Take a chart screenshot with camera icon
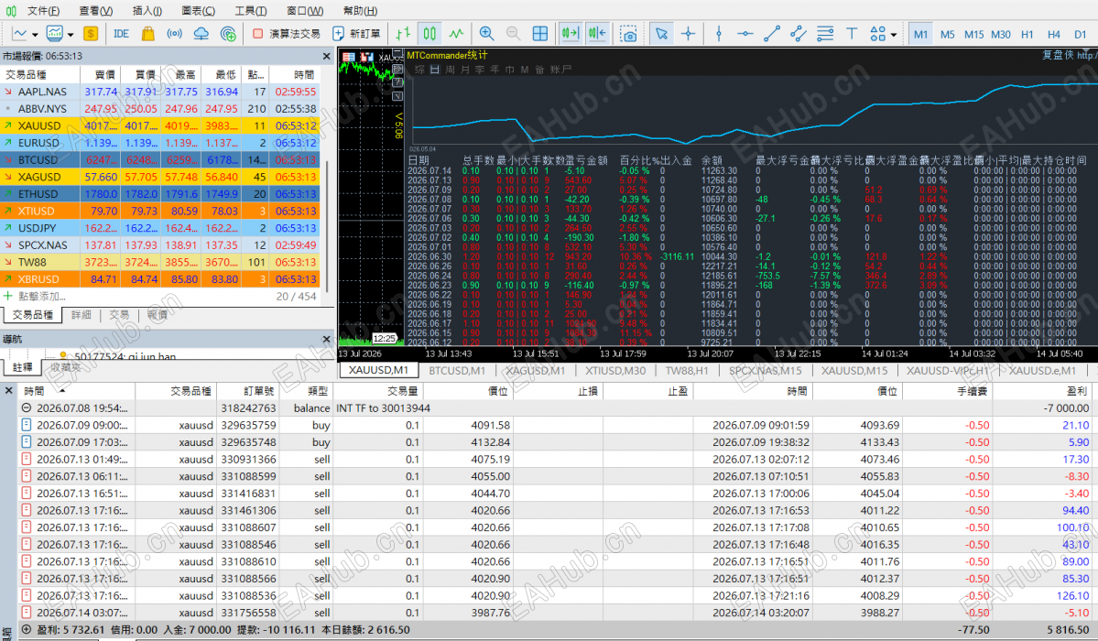The width and height of the screenshot is (1098, 641). (x=629, y=34)
